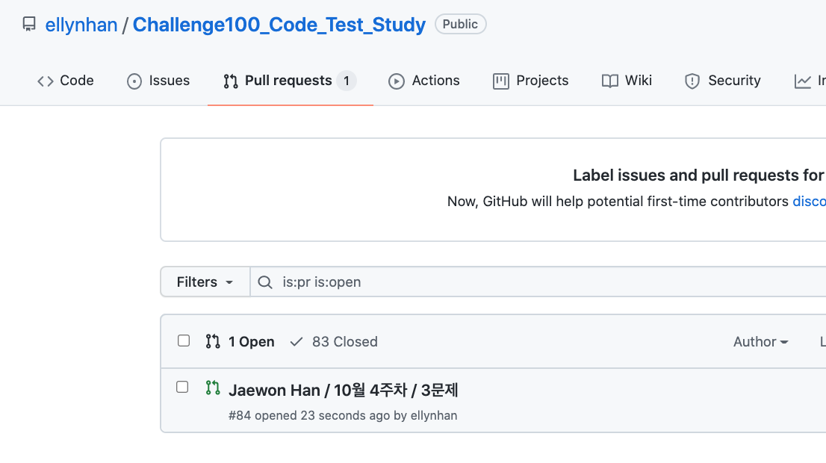Expand the Author filter dropdown
826x463 pixels.
pos(761,342)
